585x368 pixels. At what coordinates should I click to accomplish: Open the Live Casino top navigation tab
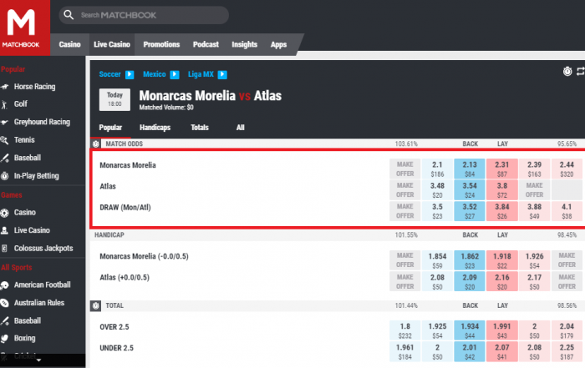pos(112,44)
